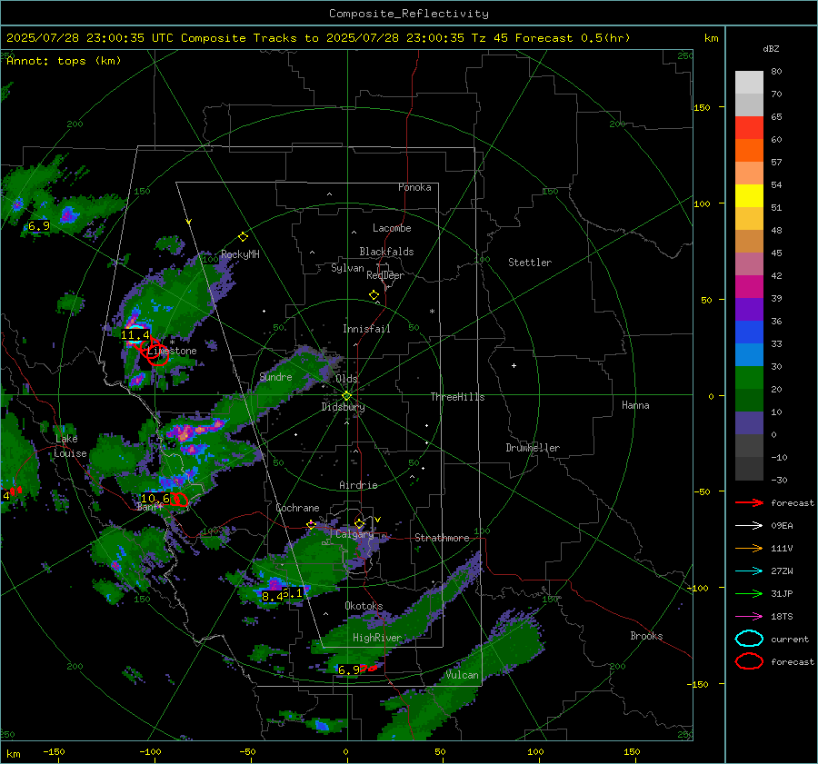Select the cyan current ellipse legend icon
The image size is (818, 764).
point(749,639)
